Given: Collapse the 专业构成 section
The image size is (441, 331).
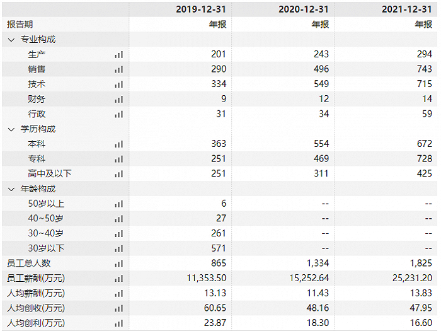Looking at the screenshot, I should (x=11, y=40).
